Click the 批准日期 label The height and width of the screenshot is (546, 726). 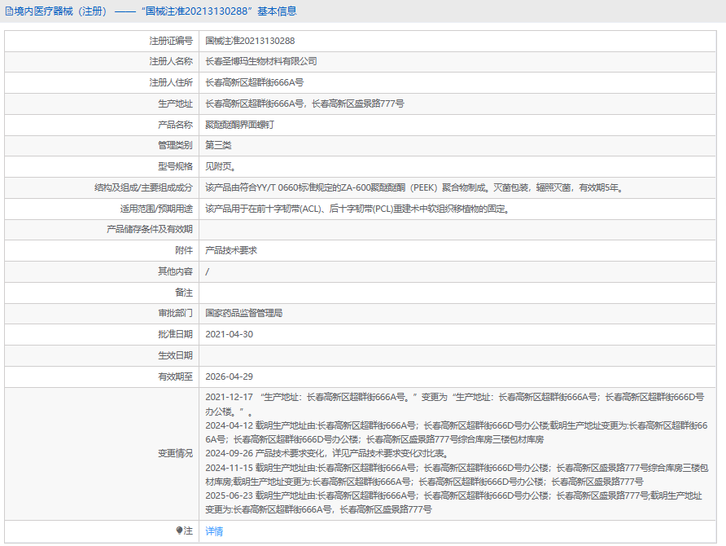click(176, 334)
